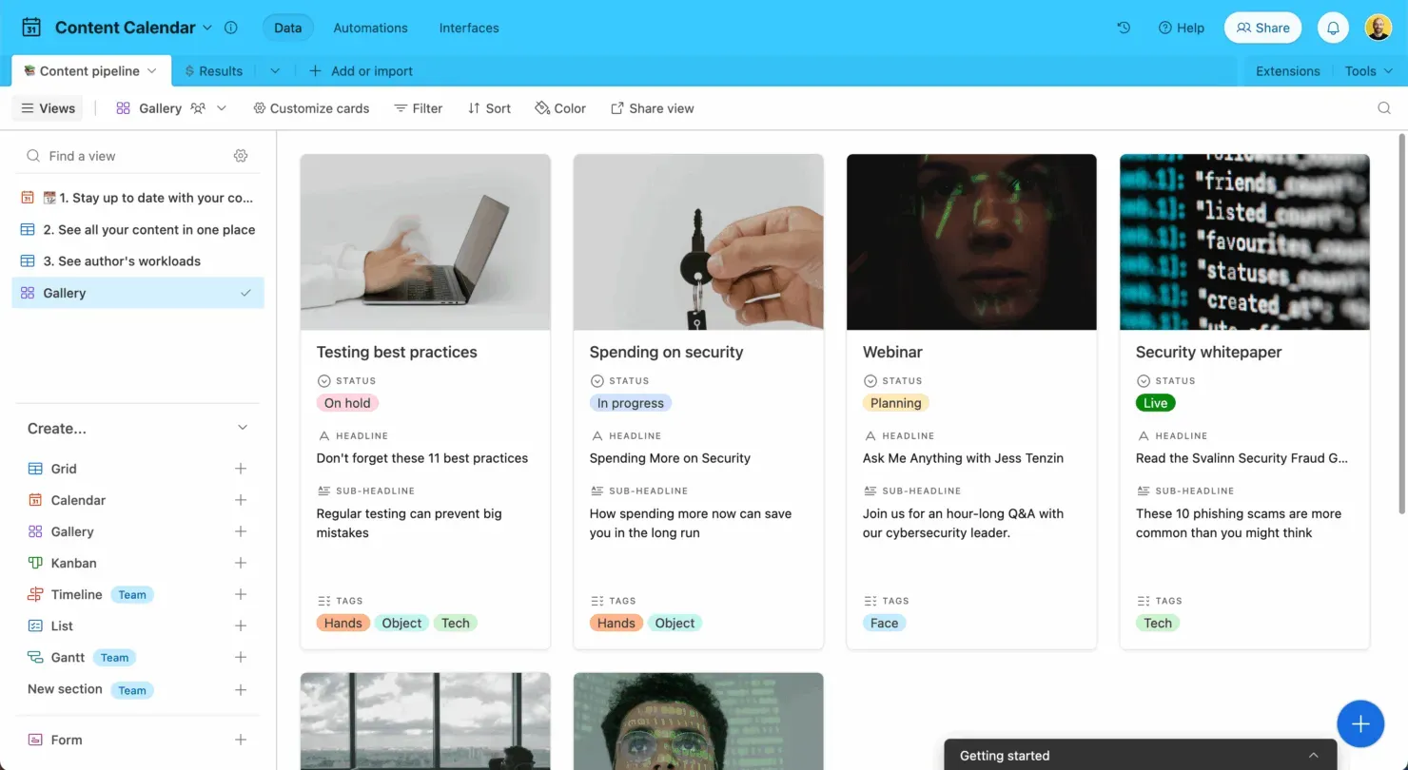Collapse the Create section
The image size is (1408, 770).
243,429
